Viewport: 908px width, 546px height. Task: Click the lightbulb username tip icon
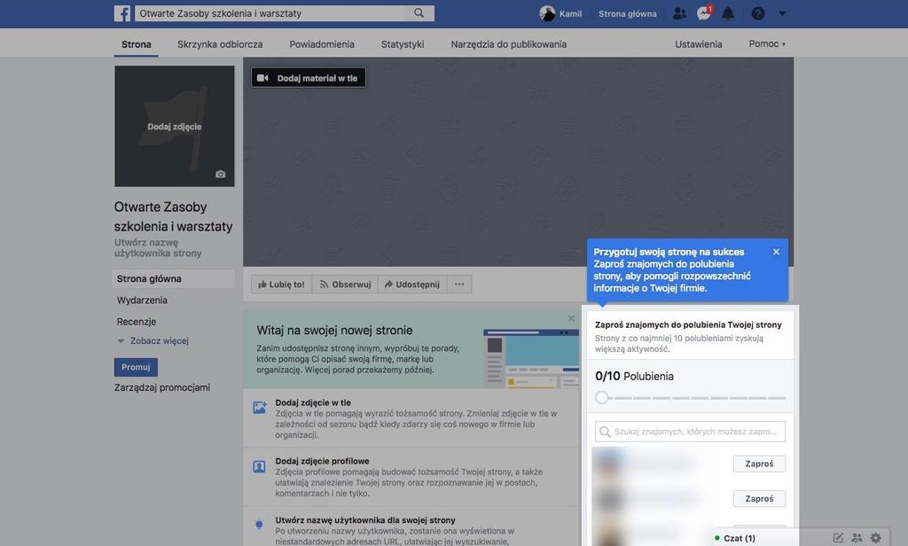[260, 525]
